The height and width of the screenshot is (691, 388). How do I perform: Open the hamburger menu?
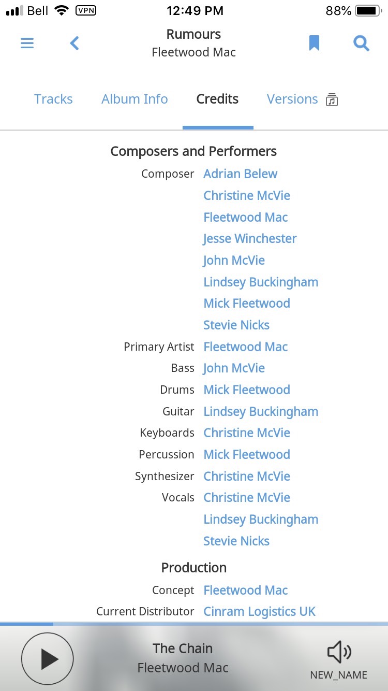pos(27,43)
